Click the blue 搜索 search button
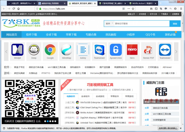Viewport: 185px width, 132px height. pyautogui.click(x=175, y=24)
